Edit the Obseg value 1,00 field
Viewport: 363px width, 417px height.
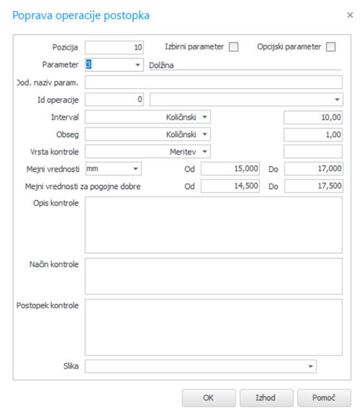coord(313,135)
